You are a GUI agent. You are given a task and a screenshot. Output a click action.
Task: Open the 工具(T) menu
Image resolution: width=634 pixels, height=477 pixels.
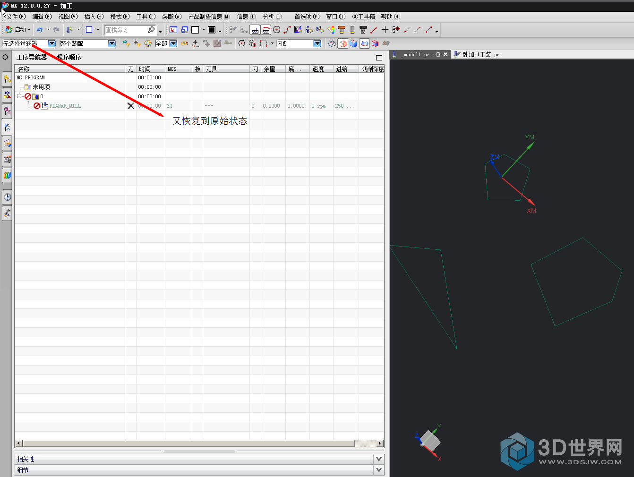click(146, 17)
